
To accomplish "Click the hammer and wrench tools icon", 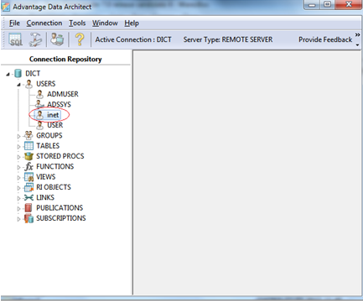I will pos(35,39).
